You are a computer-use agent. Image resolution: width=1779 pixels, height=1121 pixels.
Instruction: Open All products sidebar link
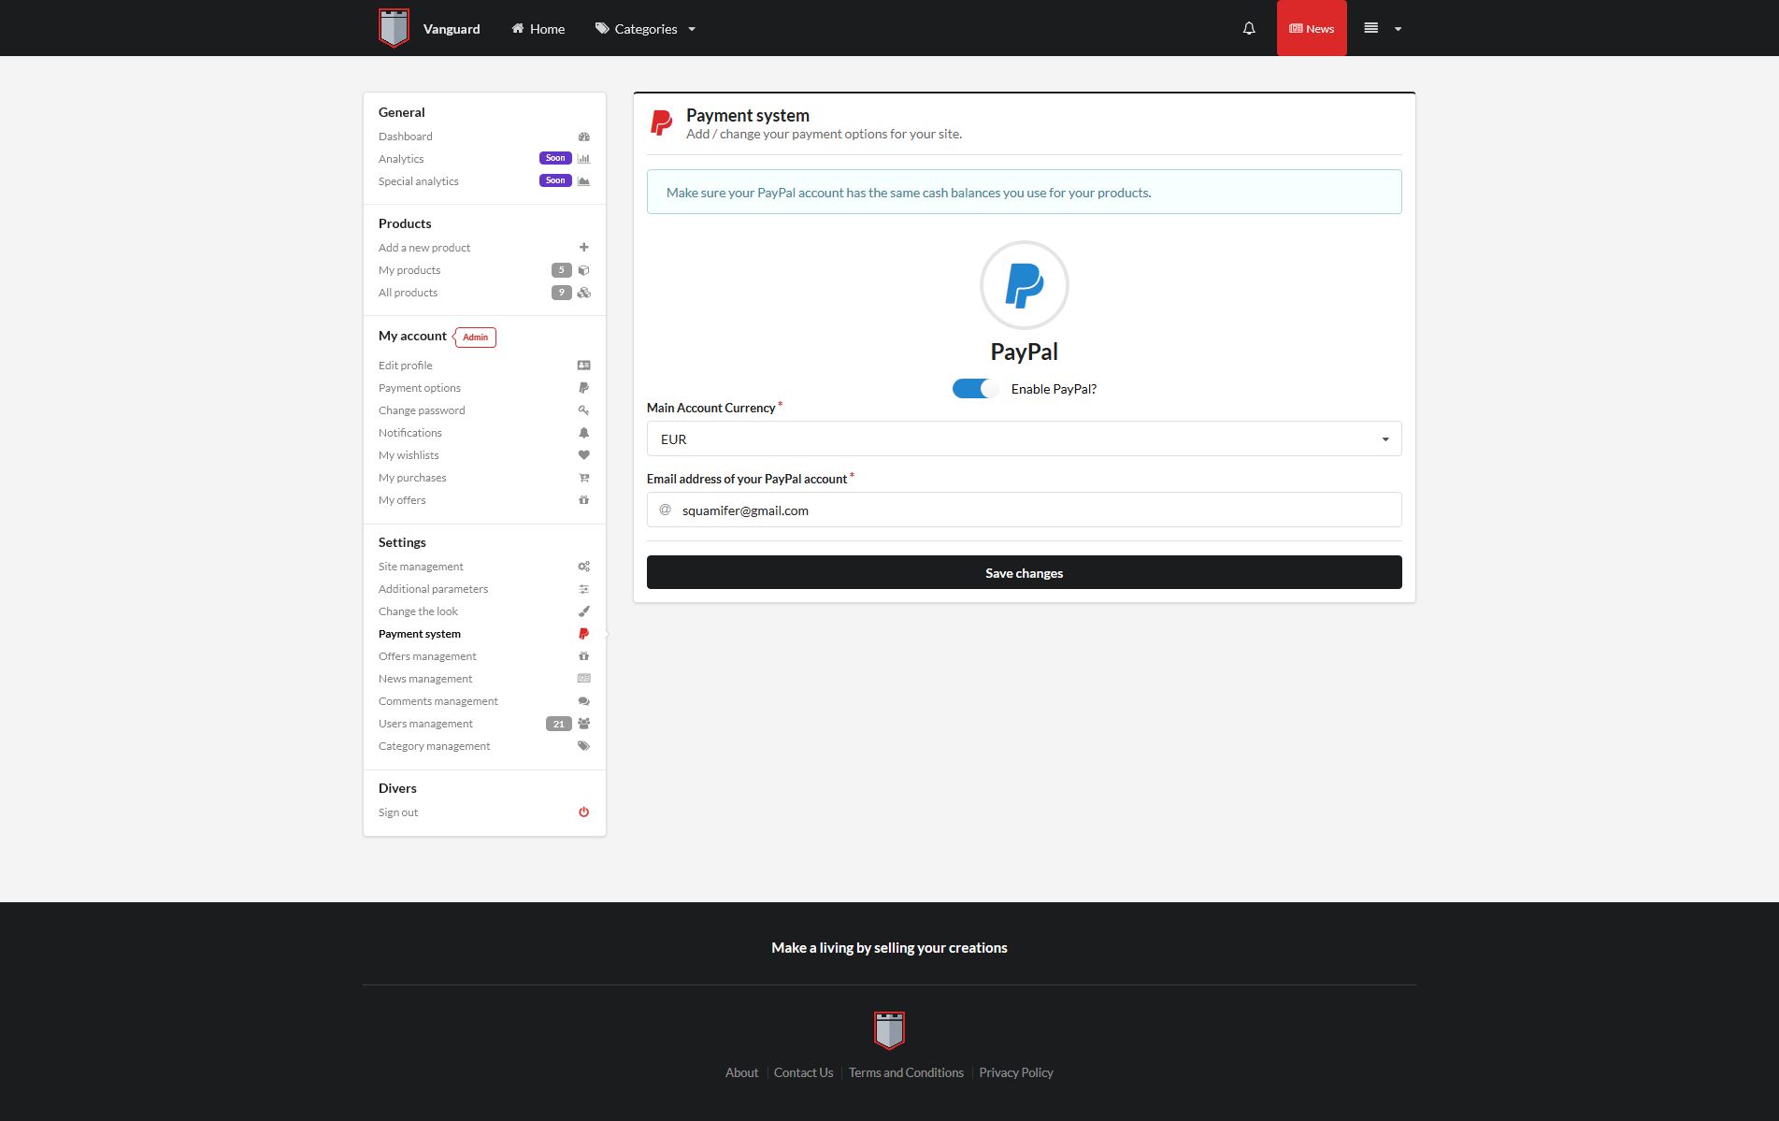coord(408,293)
